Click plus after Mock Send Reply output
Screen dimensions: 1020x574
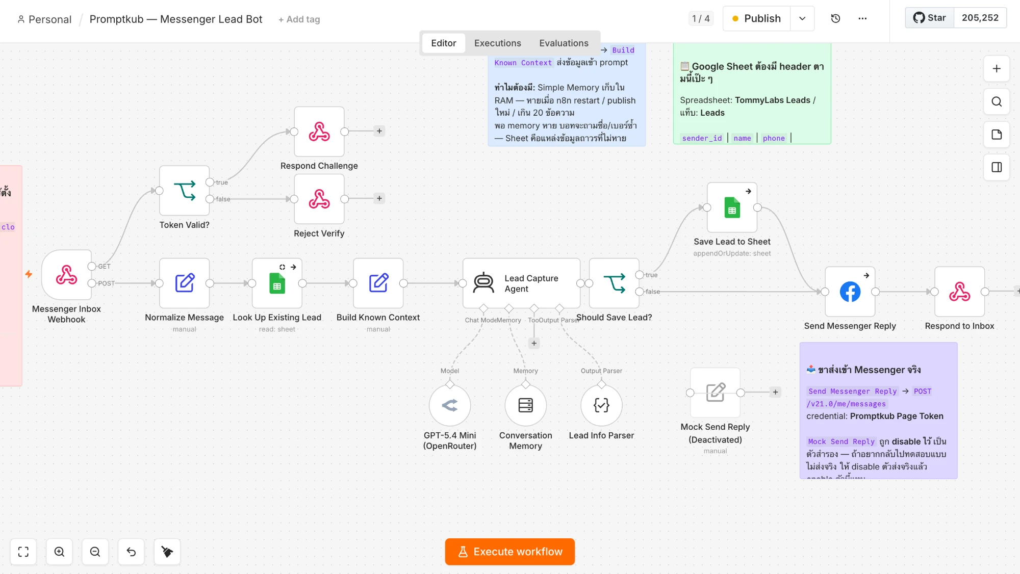775,392
